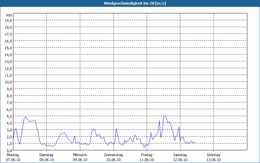The height and width of the screenshot is (163, 260).
Task: Click the '7,0' y-axis value
Action: tap(9, 103)
